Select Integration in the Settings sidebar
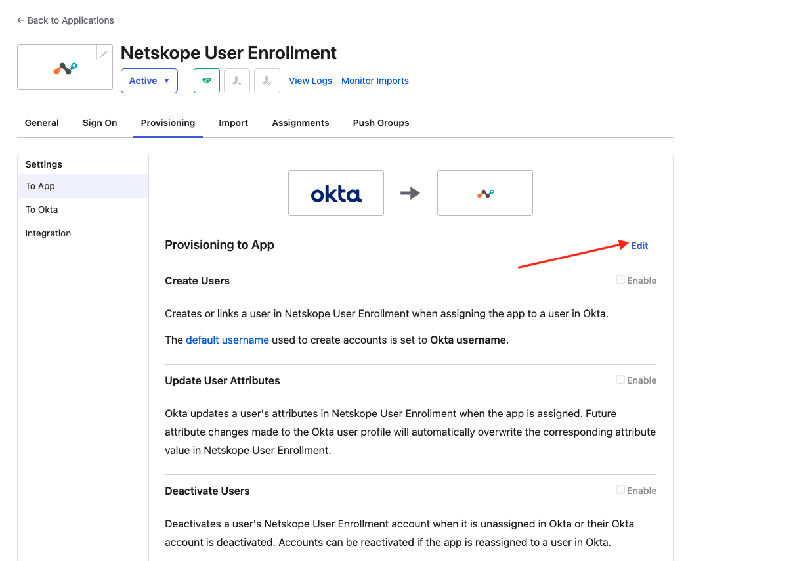 [83, 233]
